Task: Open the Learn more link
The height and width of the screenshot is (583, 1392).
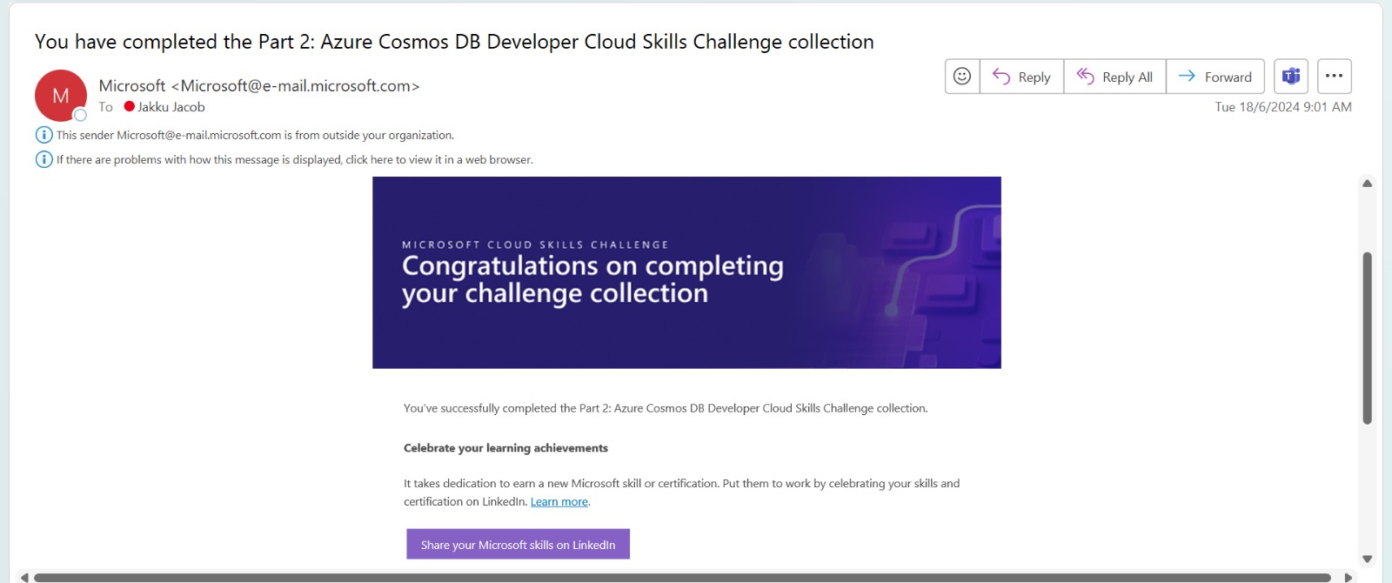Action: (559, 502)
